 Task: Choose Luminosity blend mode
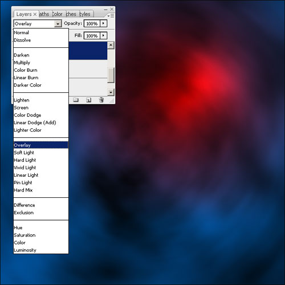click(41, 250)
